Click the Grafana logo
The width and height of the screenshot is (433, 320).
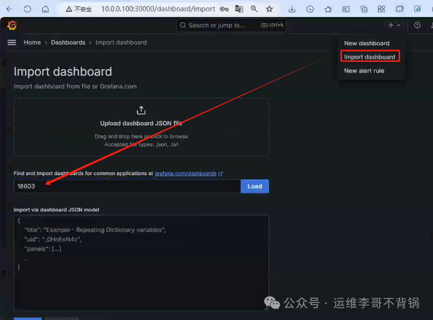pos(12,25)
